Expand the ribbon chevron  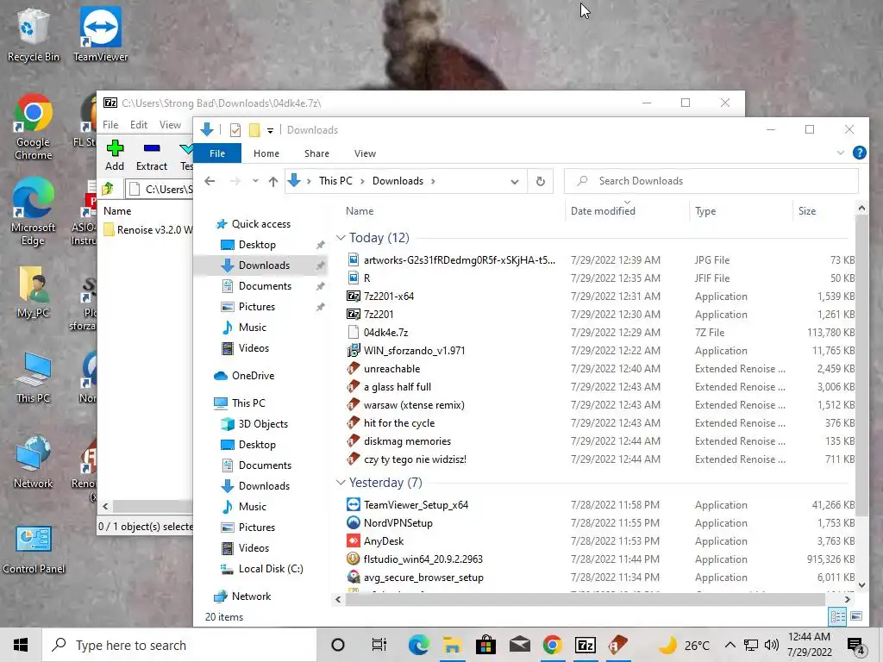tap(840, 153)
